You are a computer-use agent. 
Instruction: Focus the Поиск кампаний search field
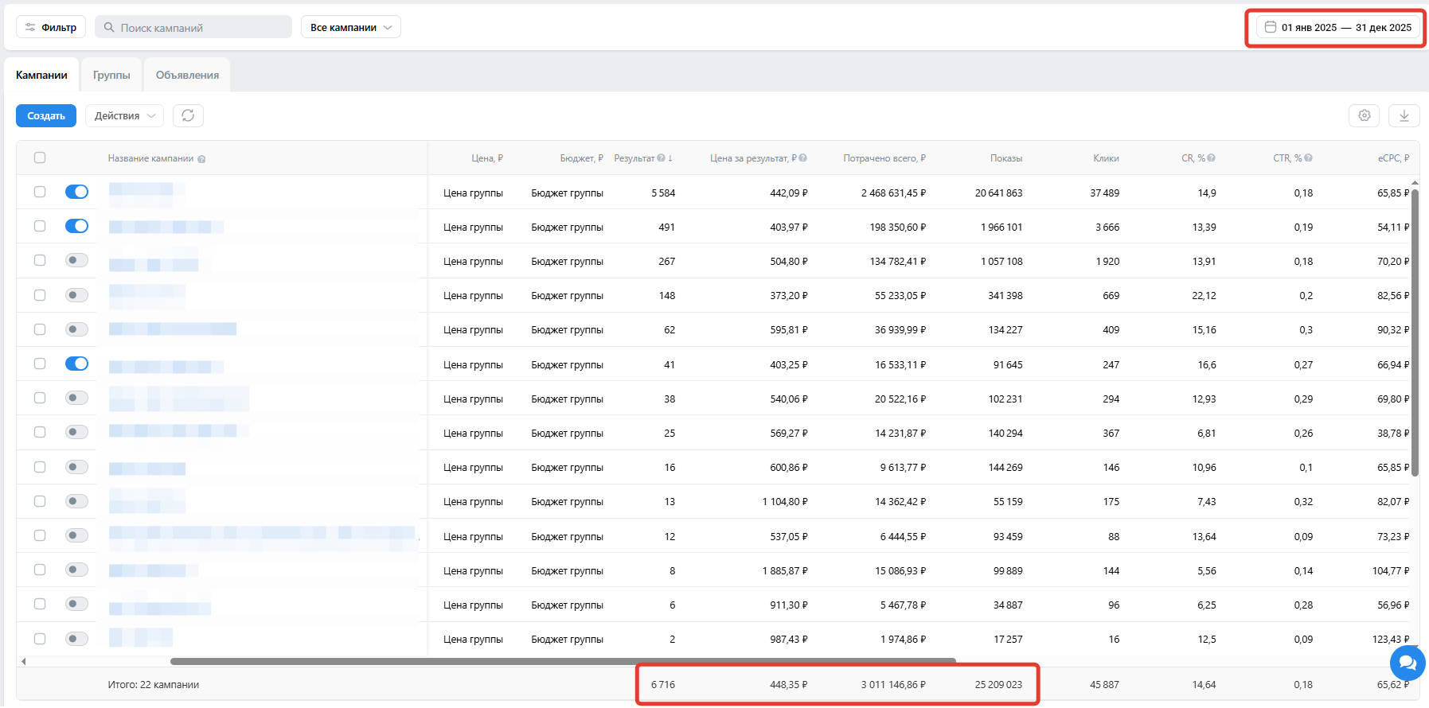193,27
